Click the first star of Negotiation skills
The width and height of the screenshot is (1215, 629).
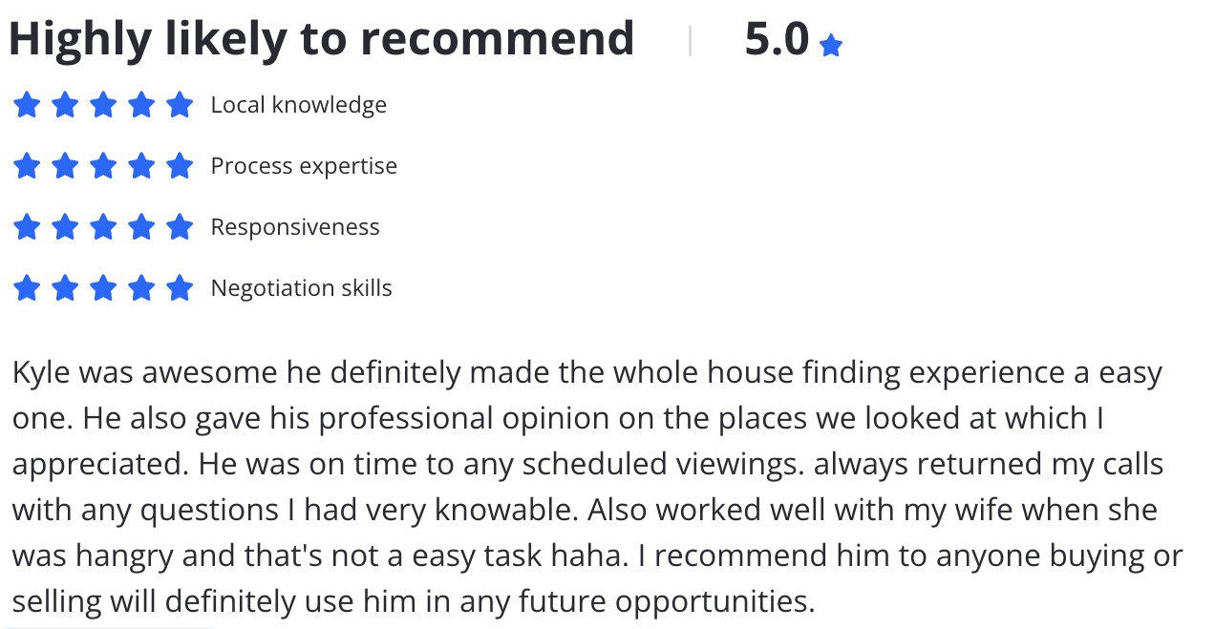27,288
